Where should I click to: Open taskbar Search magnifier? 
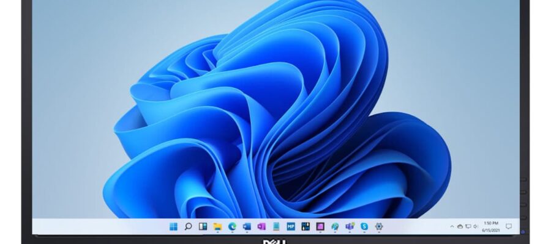pyautogui.click(x=189, y=226)
